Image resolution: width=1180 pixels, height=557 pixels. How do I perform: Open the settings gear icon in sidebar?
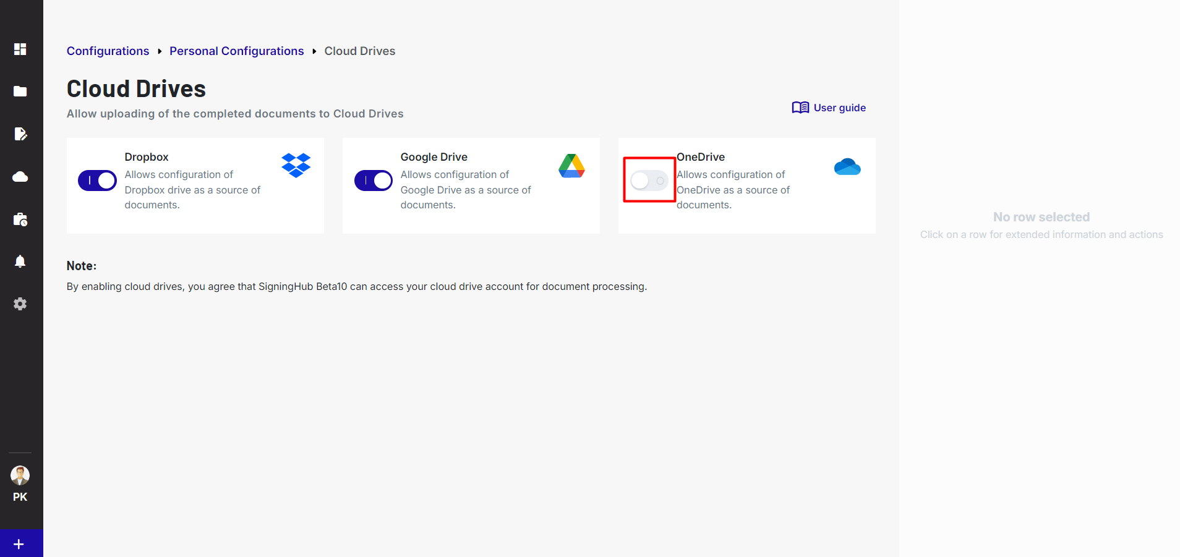20,304
